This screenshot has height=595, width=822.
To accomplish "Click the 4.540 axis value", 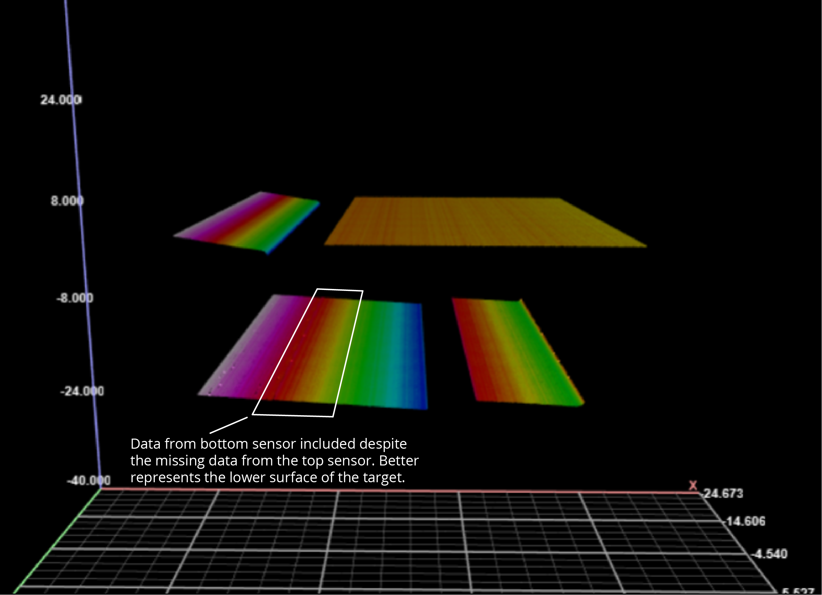I will tap(770, 554).
